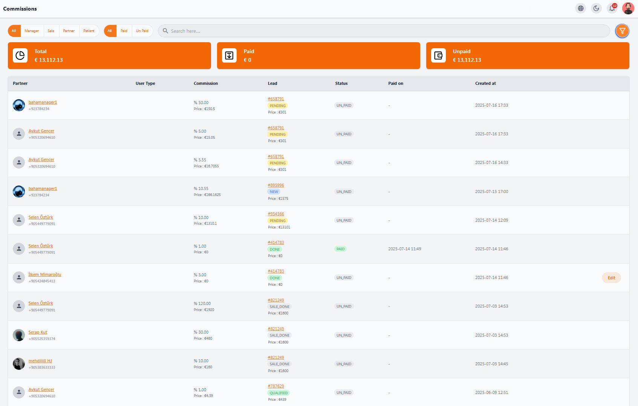Click Paid on date 2025-07-14 11:49
Viewport: 638px width, 406px height.
[405, 249]
